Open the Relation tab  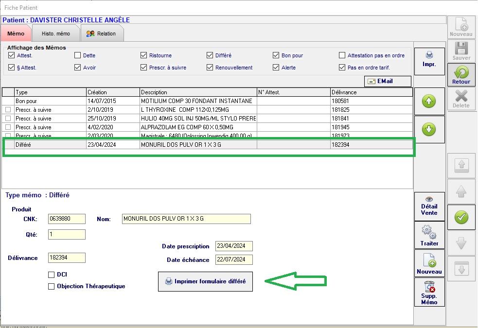(101, 34)
